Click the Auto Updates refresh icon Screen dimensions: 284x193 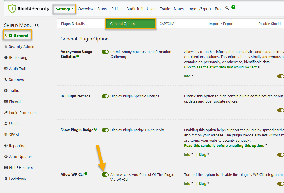pos(6,157)
